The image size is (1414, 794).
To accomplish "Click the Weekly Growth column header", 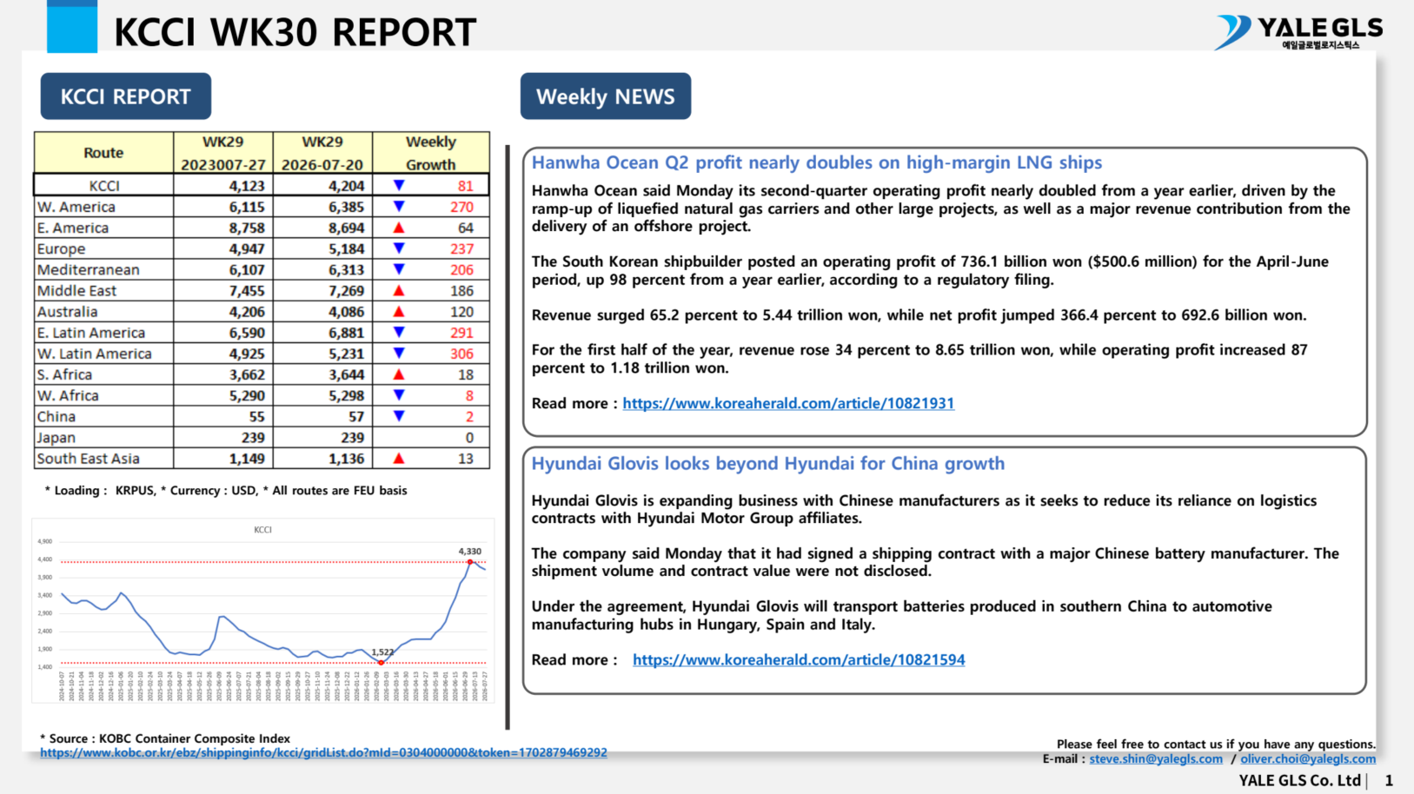I will coord(430,153).
